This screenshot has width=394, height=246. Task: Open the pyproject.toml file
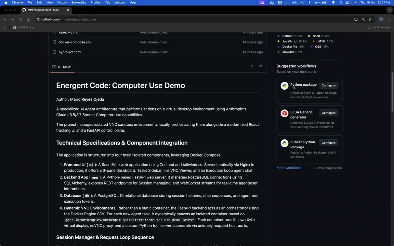click(x=70, y=52)
